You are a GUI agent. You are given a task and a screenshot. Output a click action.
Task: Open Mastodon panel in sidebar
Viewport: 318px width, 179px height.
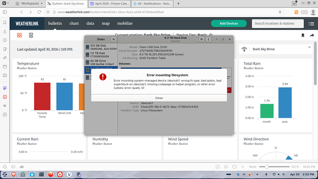point(5,88)
